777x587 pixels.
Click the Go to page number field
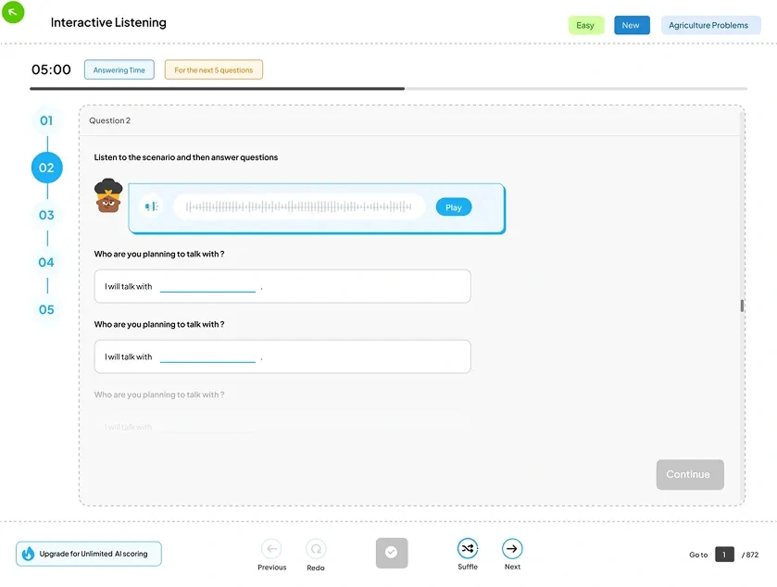pos(724,555)
